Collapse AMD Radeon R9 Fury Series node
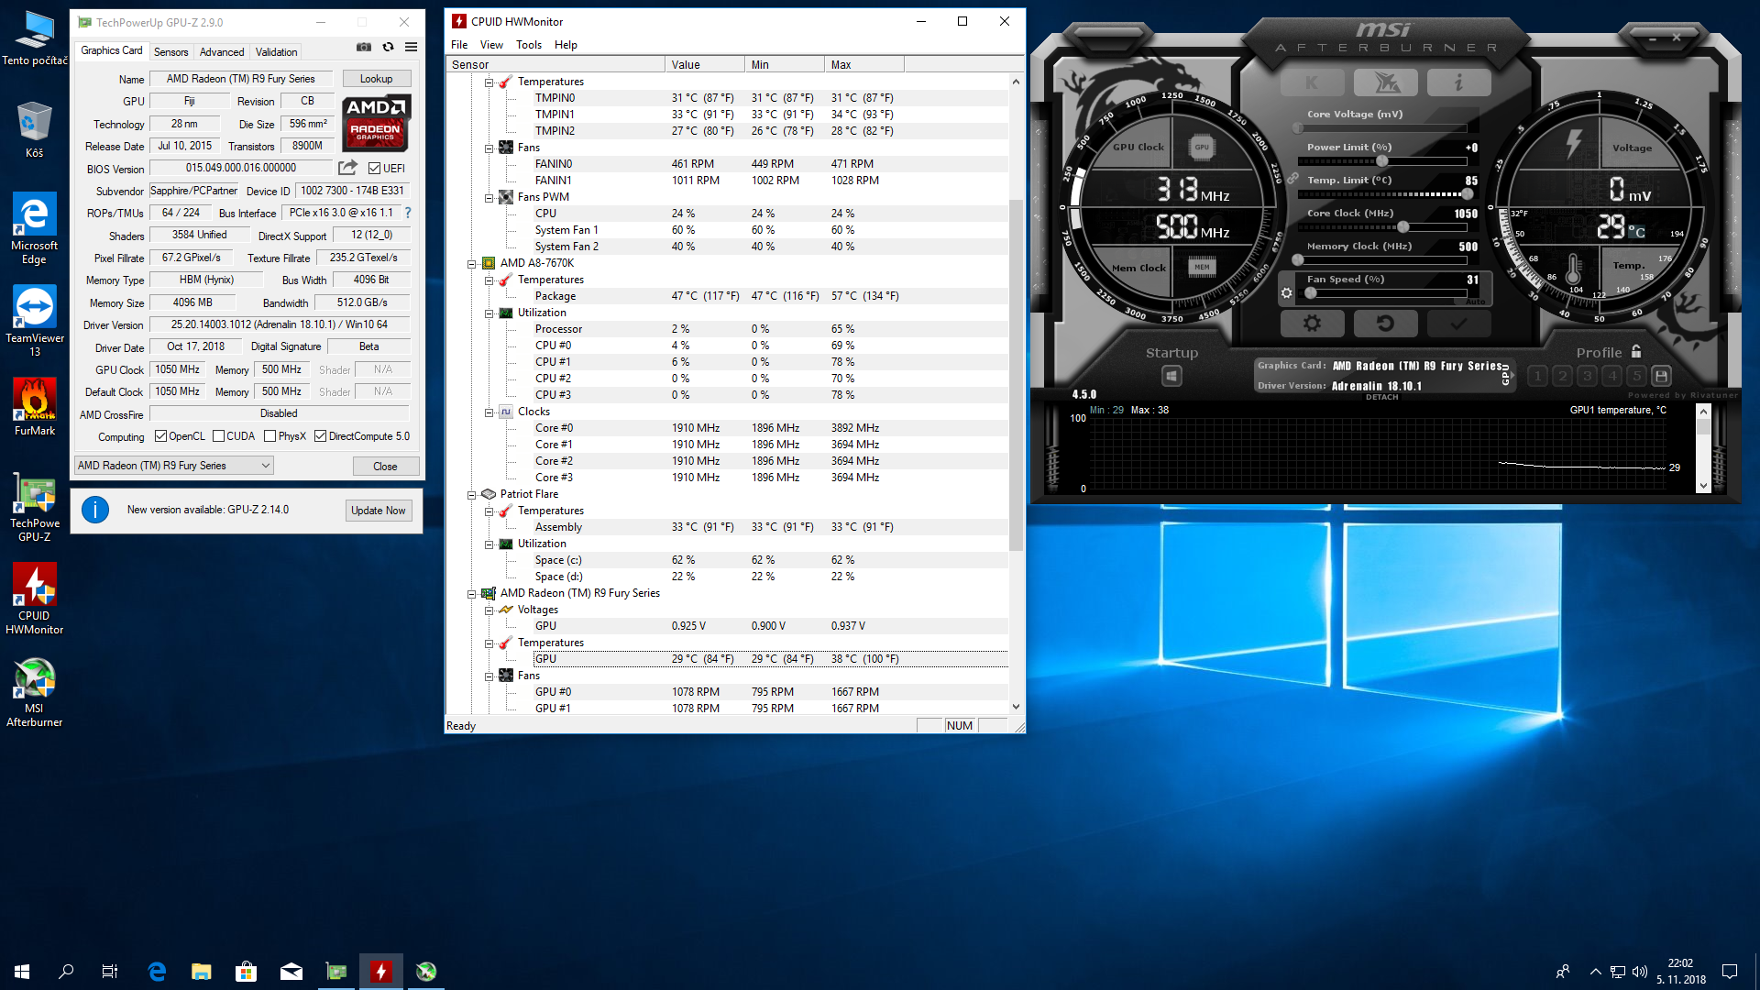 [472, 593]
